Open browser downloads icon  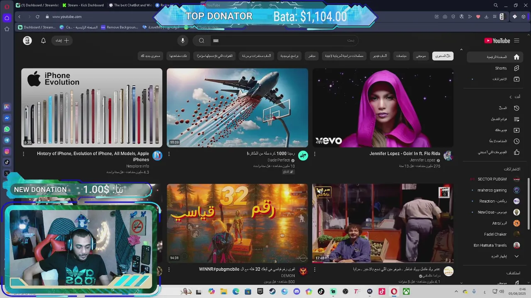[x=486, y=17]
